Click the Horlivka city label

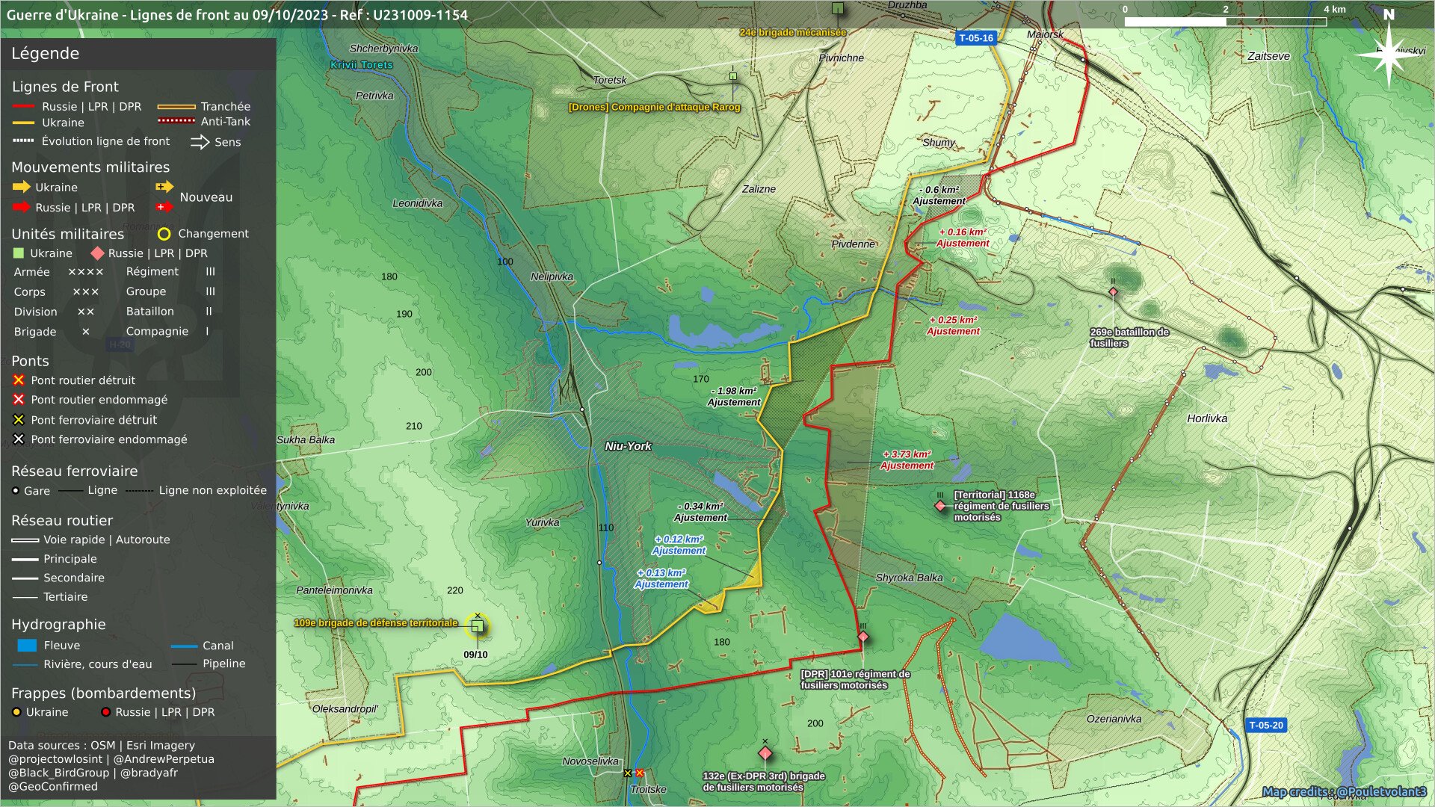point(1207,418)
